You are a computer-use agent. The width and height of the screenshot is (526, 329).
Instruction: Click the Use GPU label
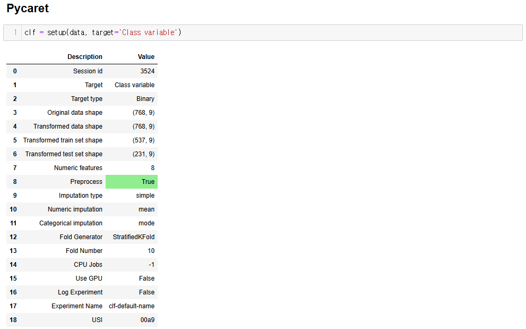pos(89,279)
